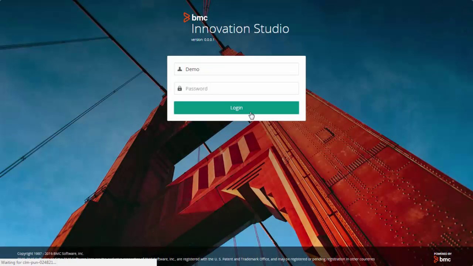
Task: Select the Innovation Studio title text
Action: 240,29
